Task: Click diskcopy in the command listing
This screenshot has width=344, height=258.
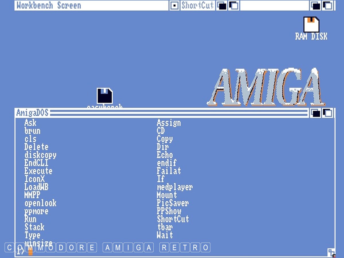Action: point(40,155)
